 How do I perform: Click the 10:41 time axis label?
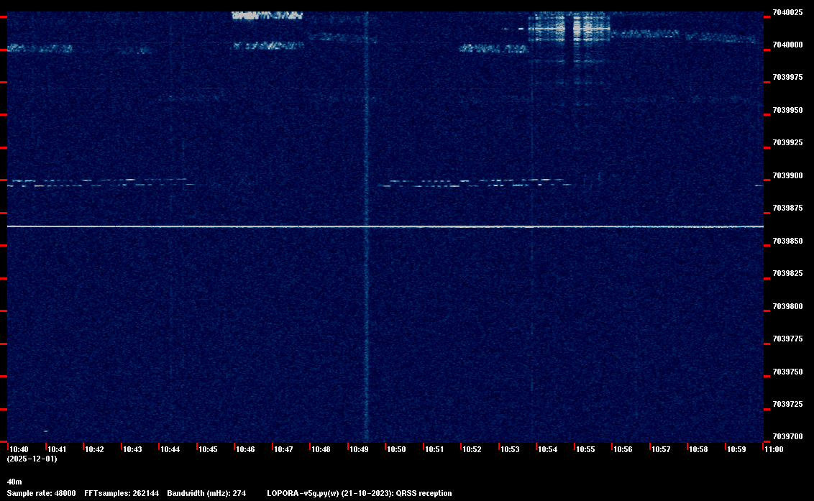pyautogui.click(x=57, y=449)
